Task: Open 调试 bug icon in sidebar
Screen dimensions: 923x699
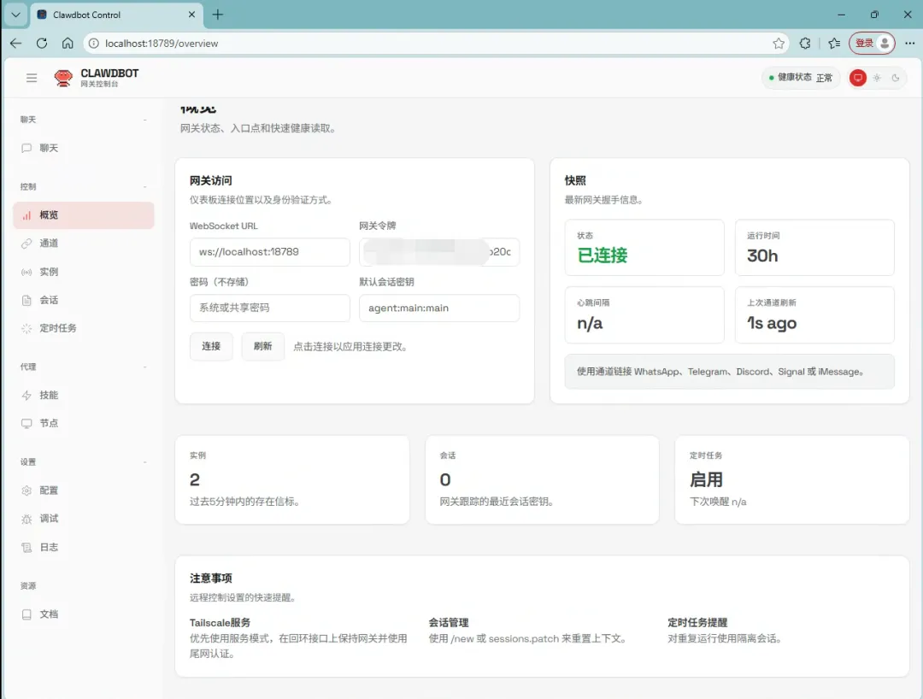Action: [x=26, y=519]
